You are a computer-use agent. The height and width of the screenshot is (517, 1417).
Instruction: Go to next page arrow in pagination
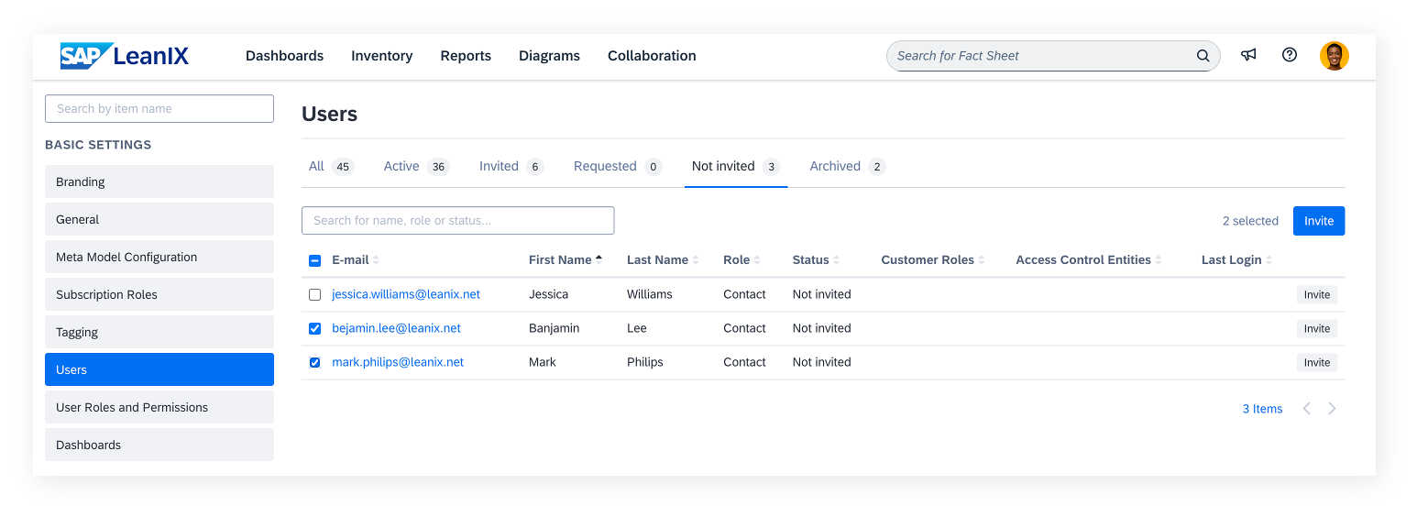click(x=1333, y=409)
